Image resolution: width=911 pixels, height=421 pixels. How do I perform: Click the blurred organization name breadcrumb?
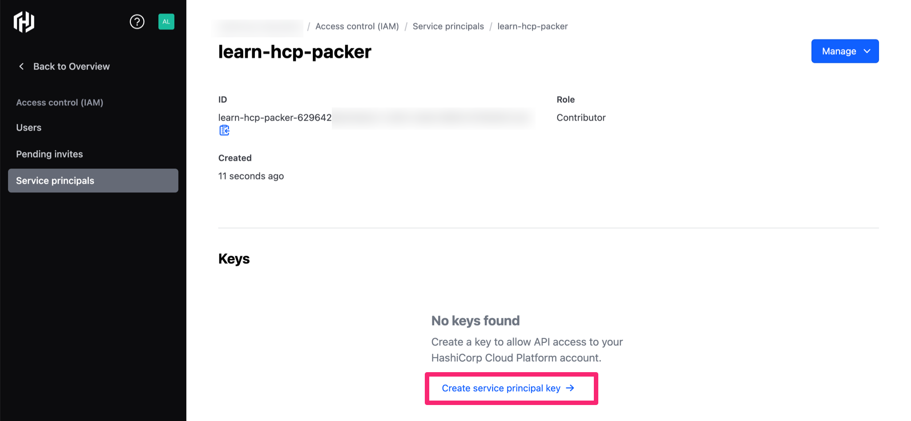pos(257,26)
